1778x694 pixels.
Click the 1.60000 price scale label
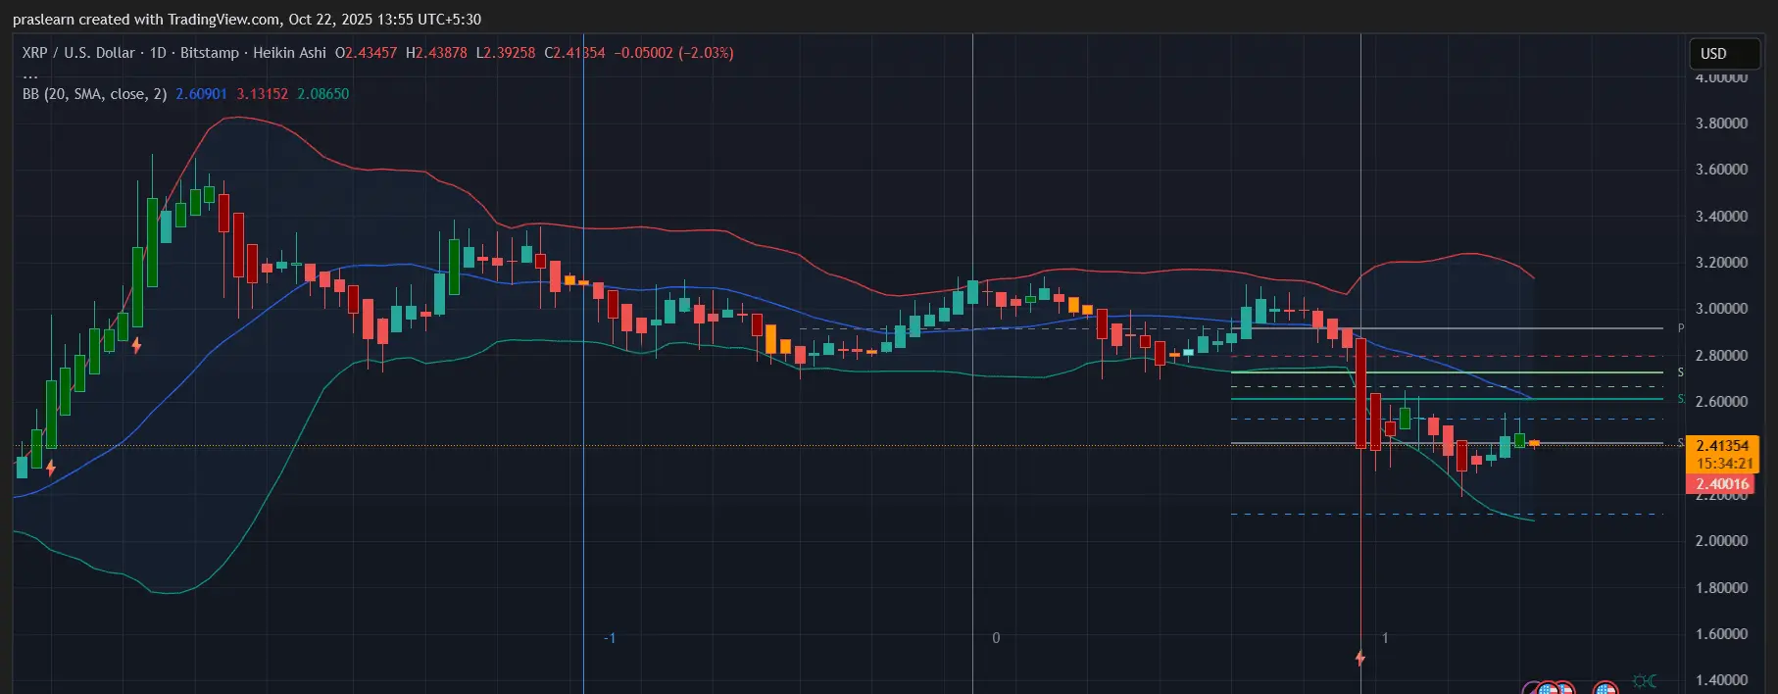pyautogui.click(x=1721, y=634)
